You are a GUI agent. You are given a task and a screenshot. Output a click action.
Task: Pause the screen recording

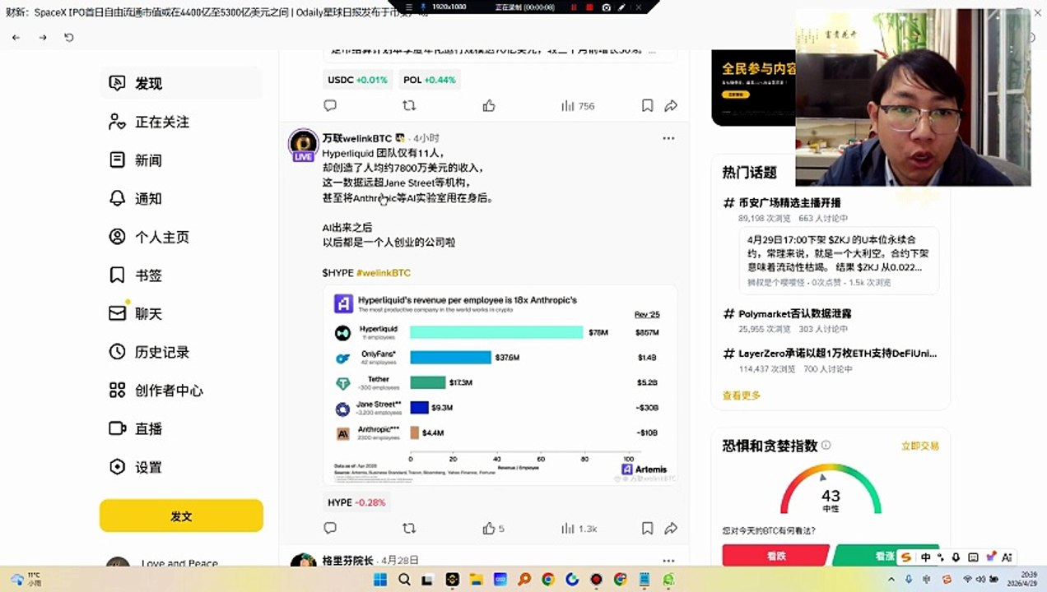pos(575,7)
